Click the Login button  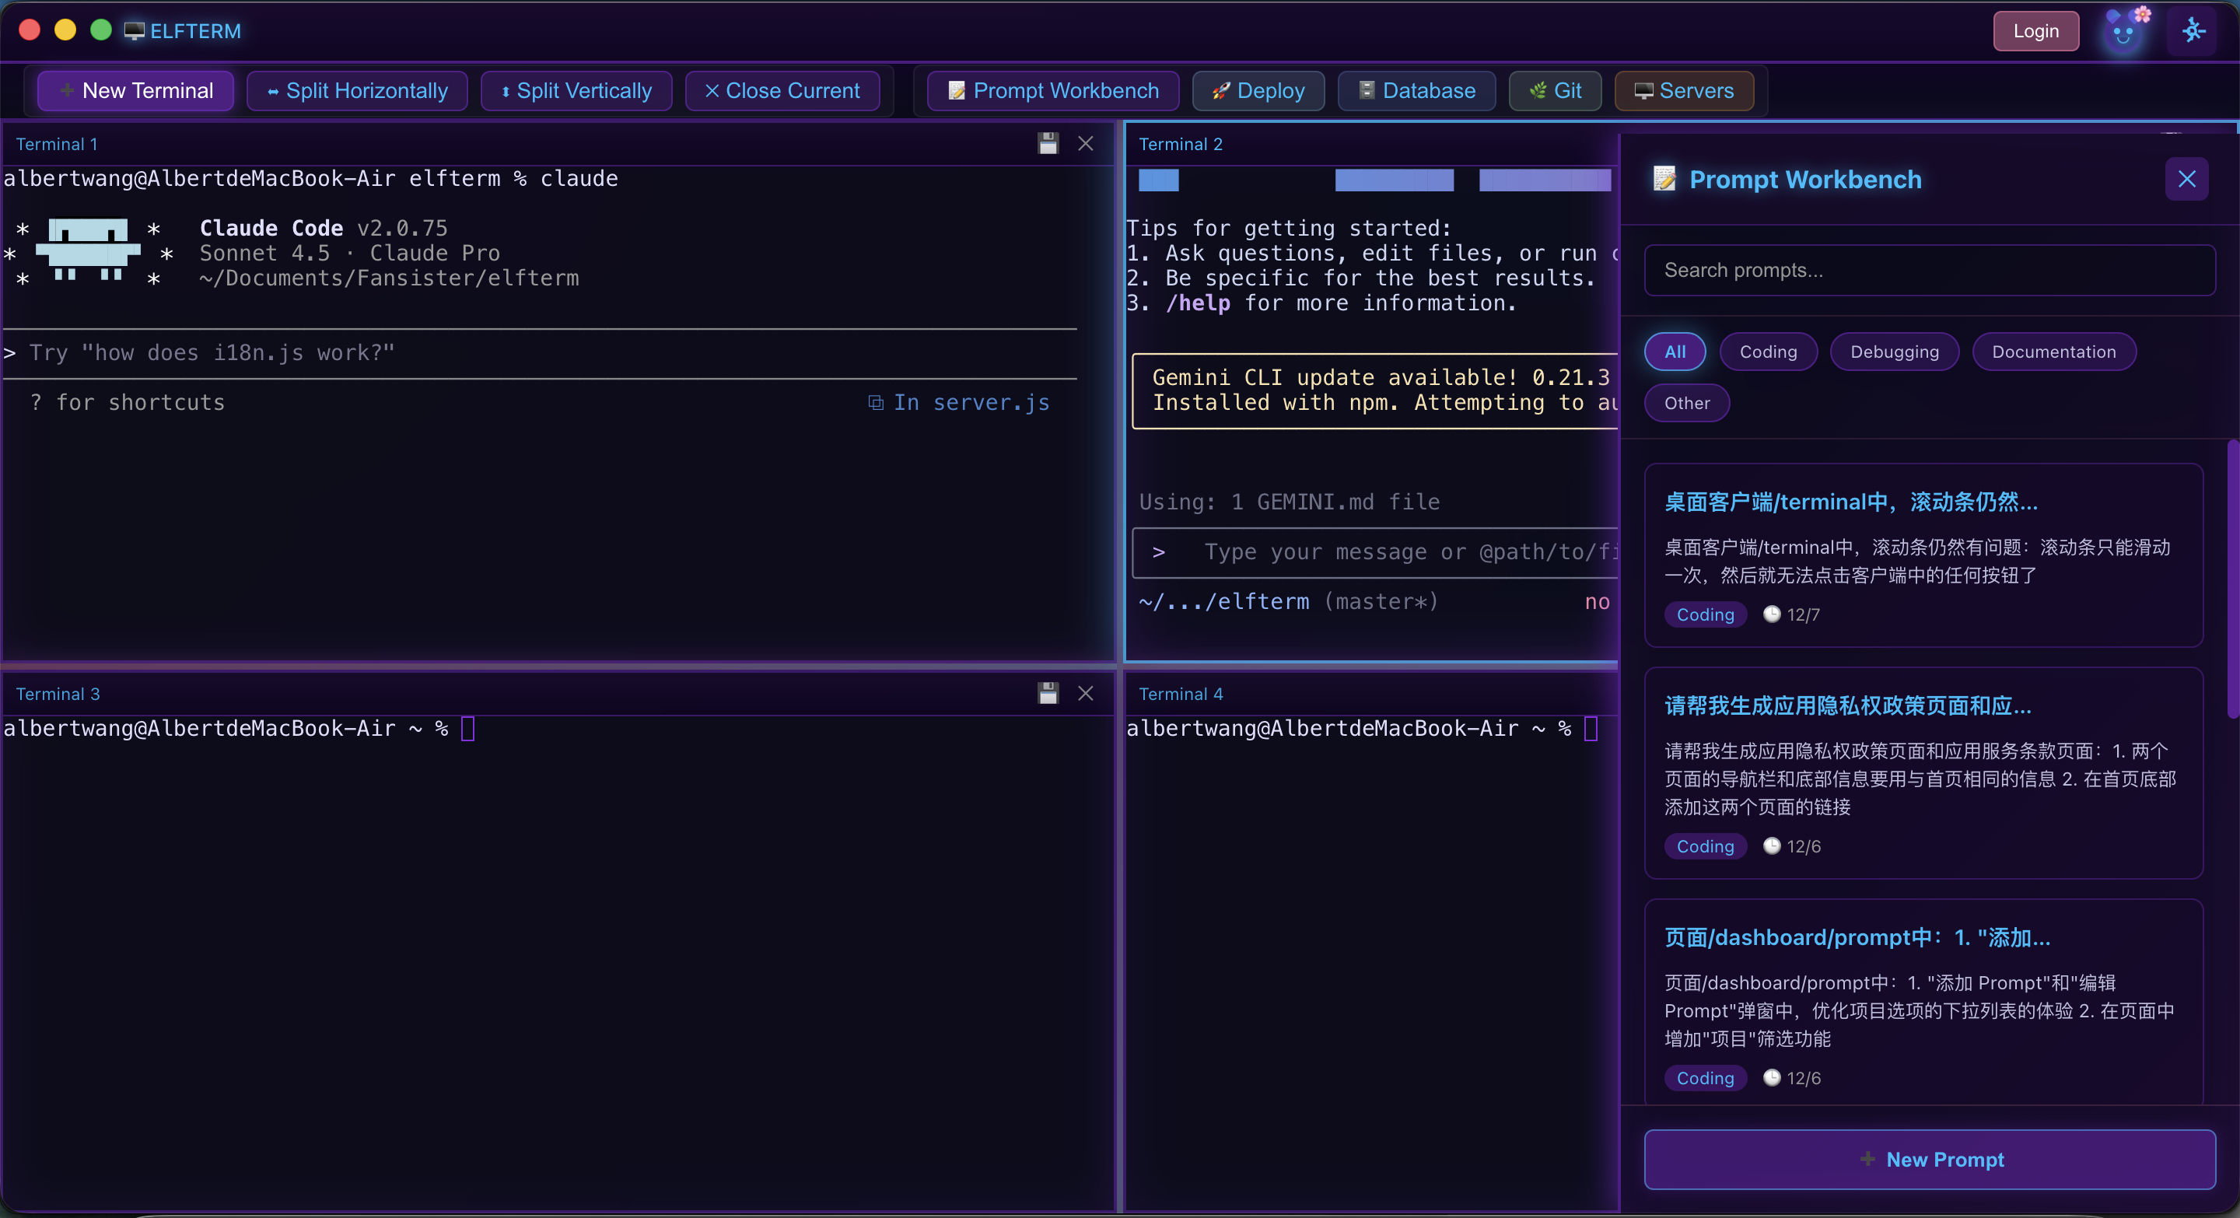point(2035,31)
